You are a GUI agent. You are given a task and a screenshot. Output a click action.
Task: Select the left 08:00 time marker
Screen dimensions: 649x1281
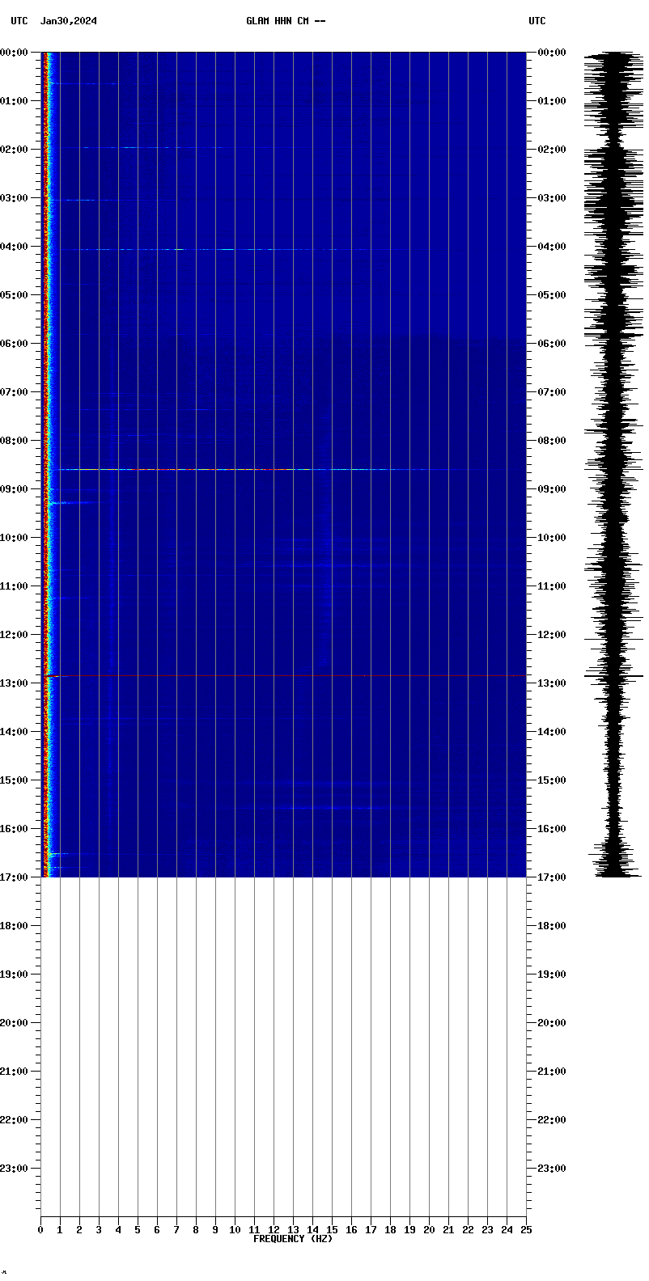(15, 441)
